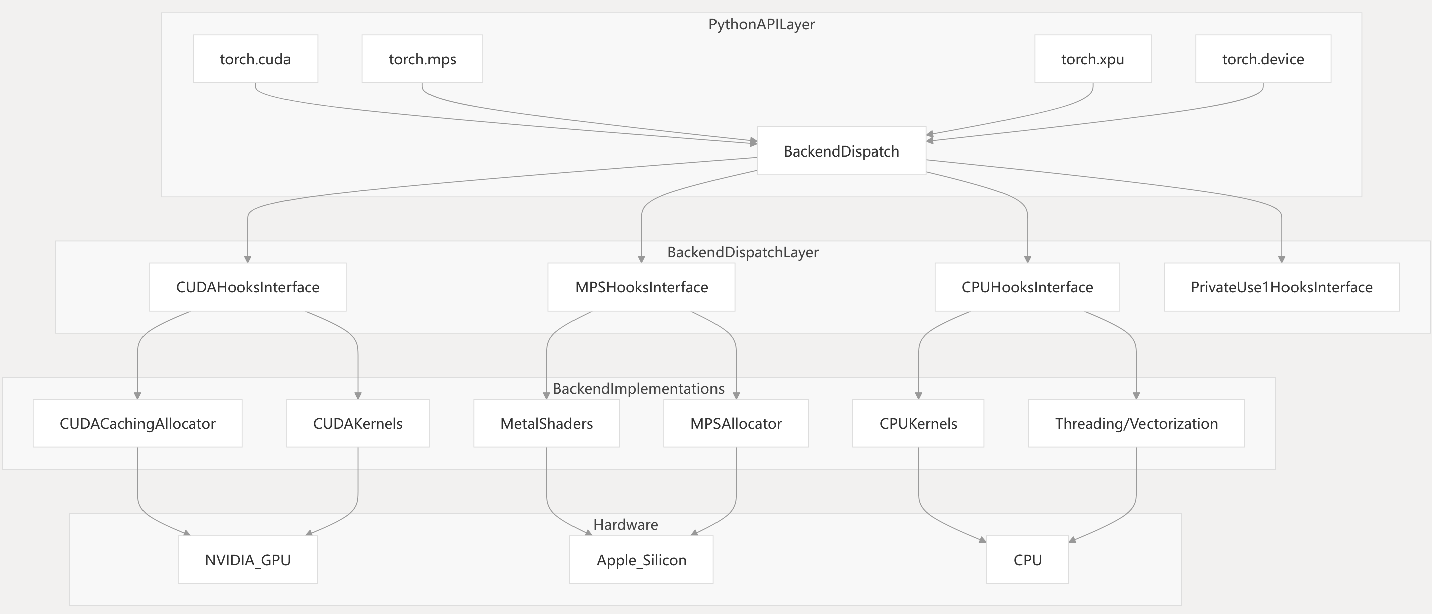Click the Apple_Silicon hardware box

click(641, 559)
